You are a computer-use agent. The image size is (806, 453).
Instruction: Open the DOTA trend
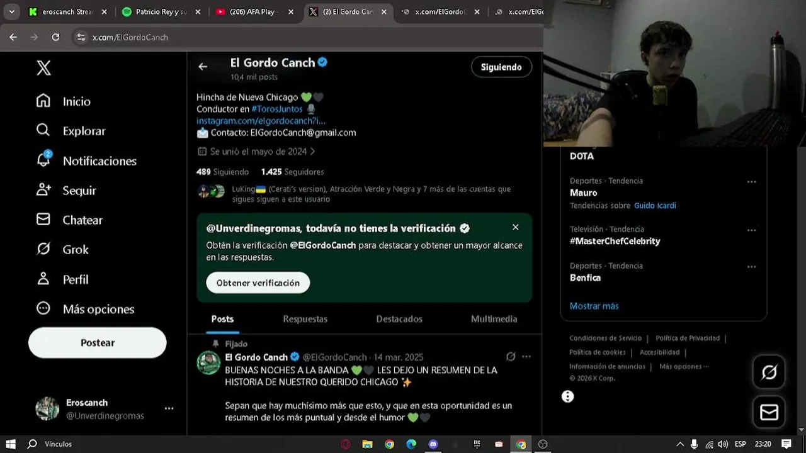pos(582,156)
